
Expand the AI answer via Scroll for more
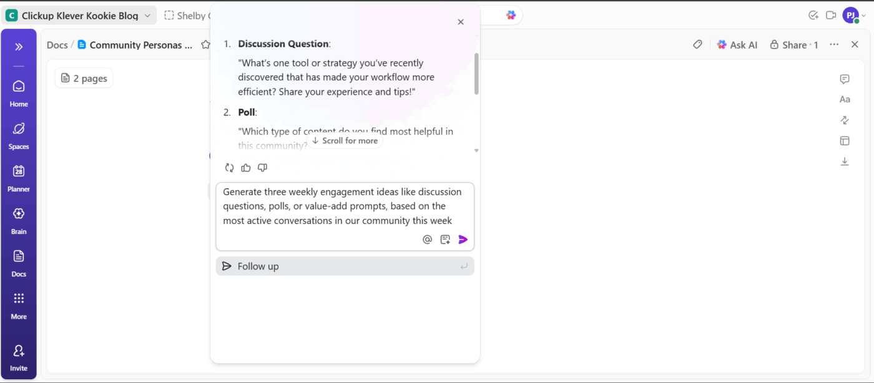(x=345, y=140)
